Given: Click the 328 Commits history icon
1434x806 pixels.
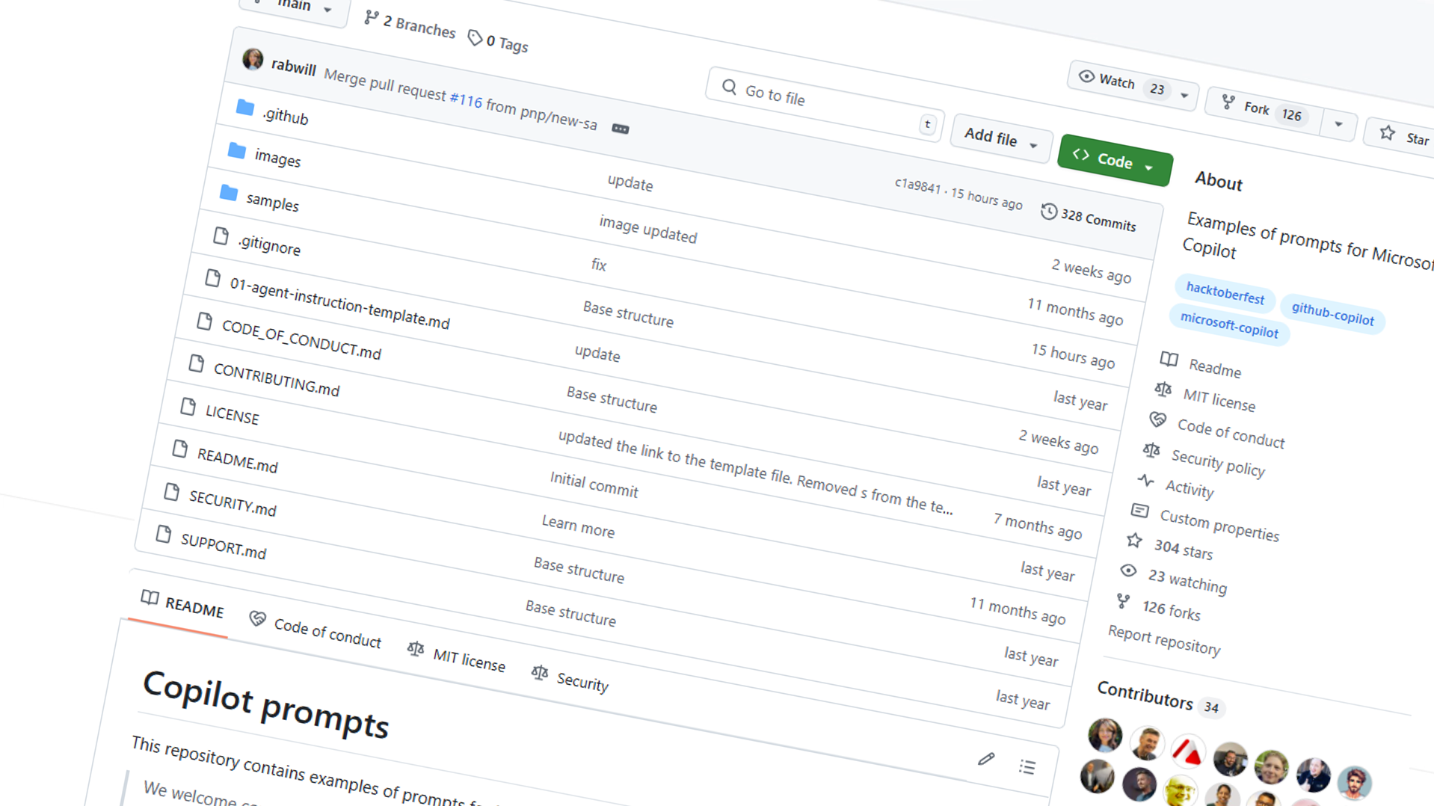Looking at the screenshot, I should point(1049,212).
